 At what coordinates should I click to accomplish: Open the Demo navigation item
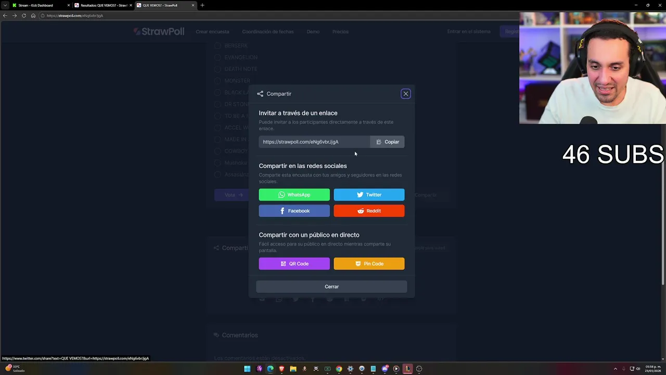point(313,32)
